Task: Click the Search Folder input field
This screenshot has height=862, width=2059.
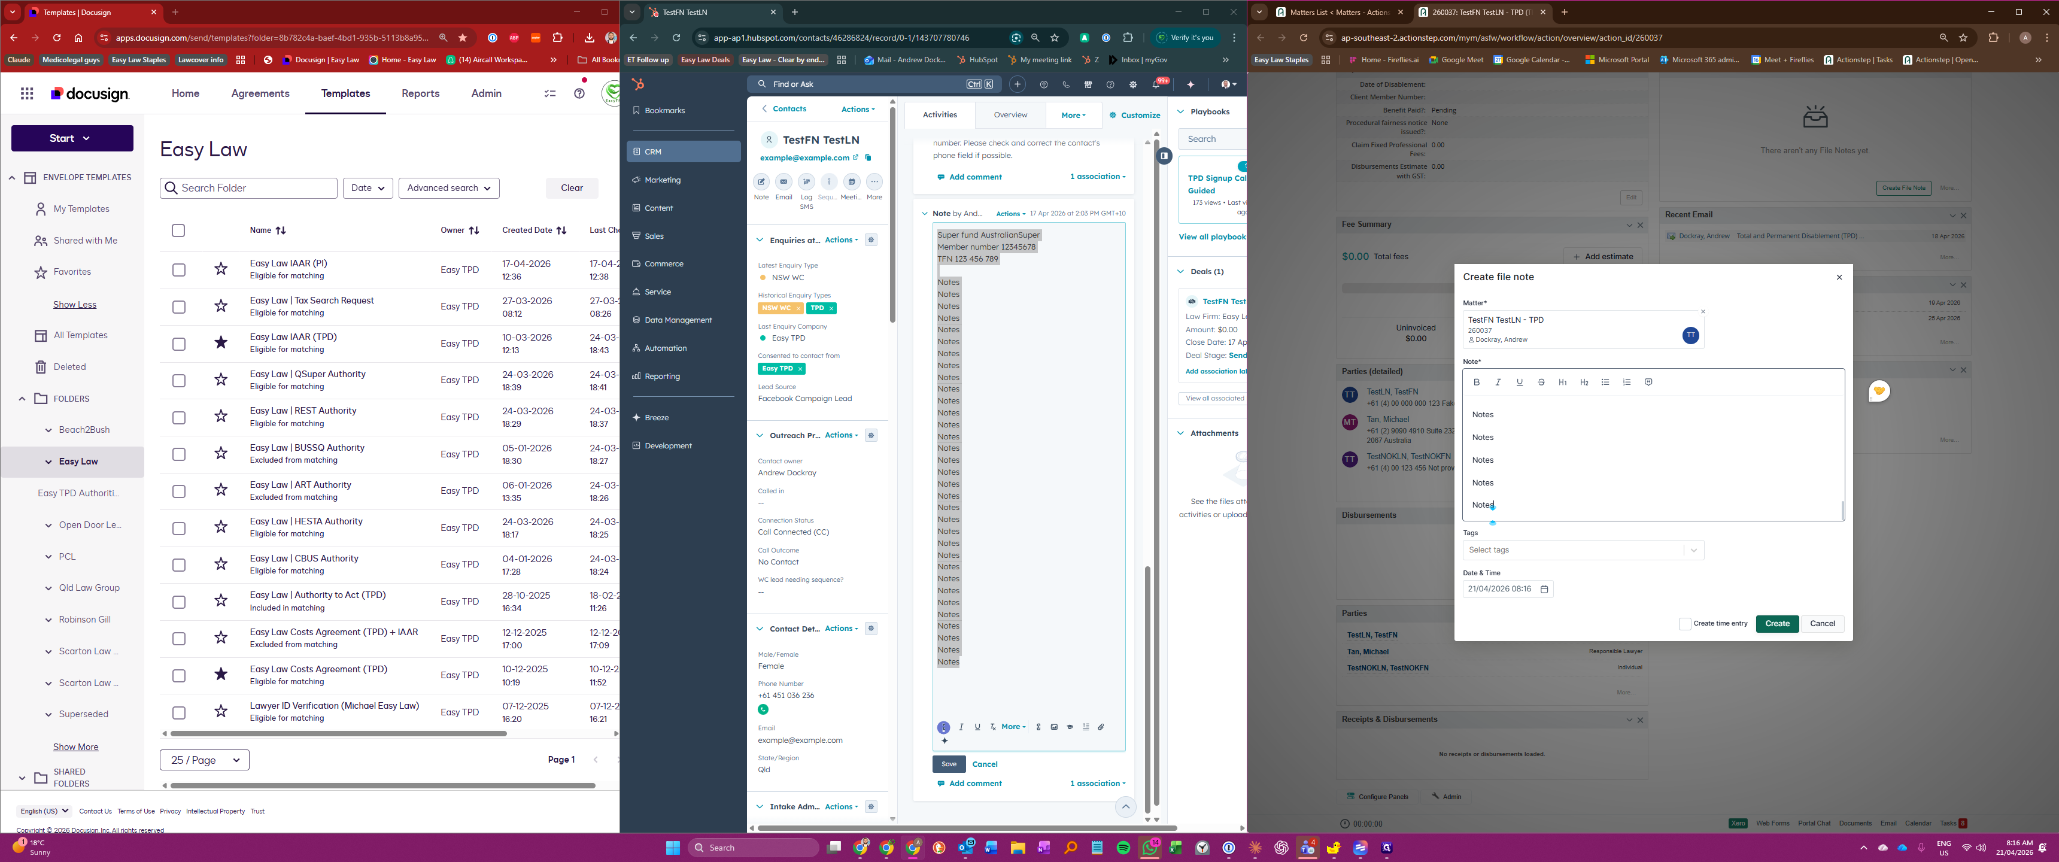Action: click(x=250, y=188)
